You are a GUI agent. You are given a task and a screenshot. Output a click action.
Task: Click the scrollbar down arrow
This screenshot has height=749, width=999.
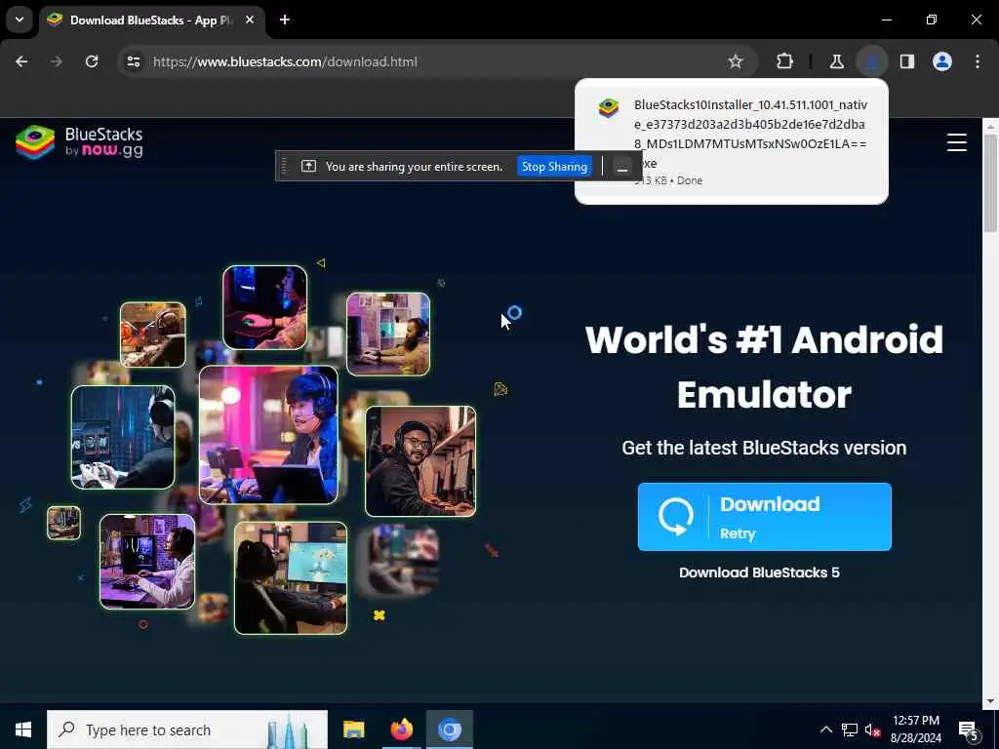tap(990, 701)
